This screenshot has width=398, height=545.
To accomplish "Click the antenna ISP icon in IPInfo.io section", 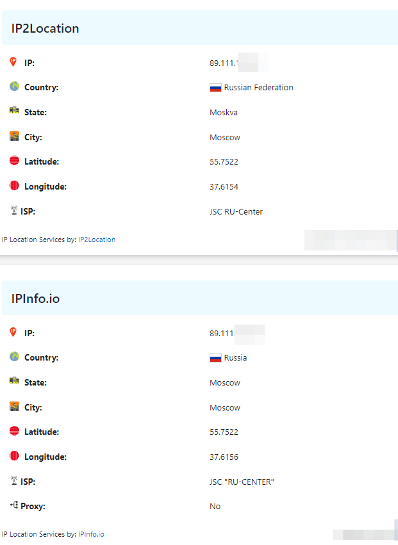I will pos(14,480).
